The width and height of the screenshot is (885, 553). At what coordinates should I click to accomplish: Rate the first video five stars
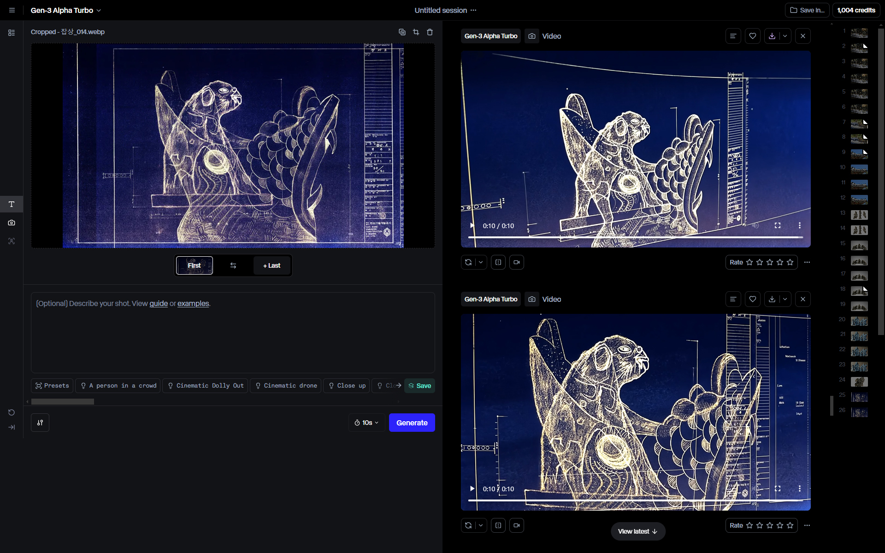coord(790,262)
